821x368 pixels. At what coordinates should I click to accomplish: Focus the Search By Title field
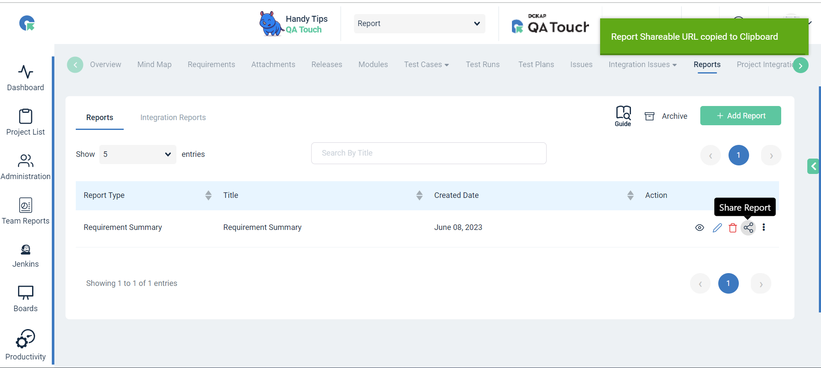429,153
